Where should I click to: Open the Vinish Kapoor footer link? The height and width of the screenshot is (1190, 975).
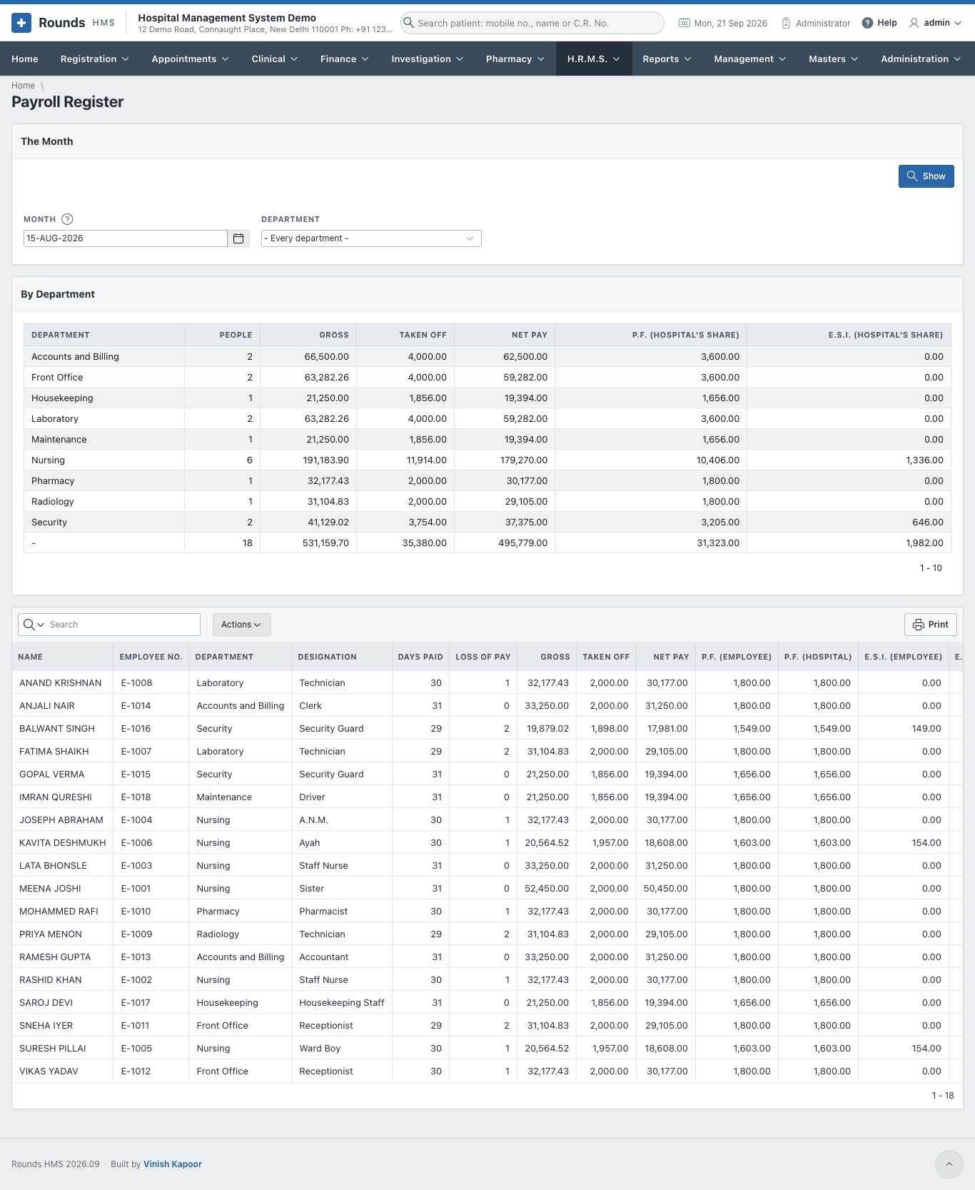[173, 1164]
